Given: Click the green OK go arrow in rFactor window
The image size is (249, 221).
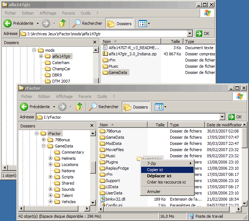Looking at the screenshot, I should coord(232,117).
